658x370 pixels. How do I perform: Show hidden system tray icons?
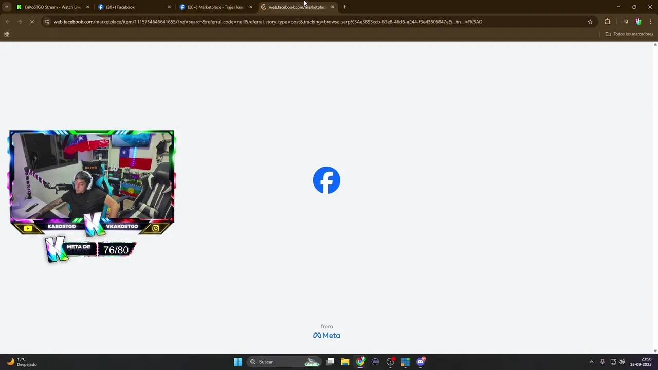coord(591,362)
